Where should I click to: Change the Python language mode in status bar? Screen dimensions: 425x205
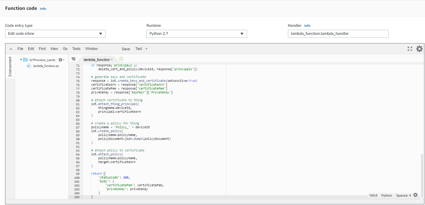point(386,195)
